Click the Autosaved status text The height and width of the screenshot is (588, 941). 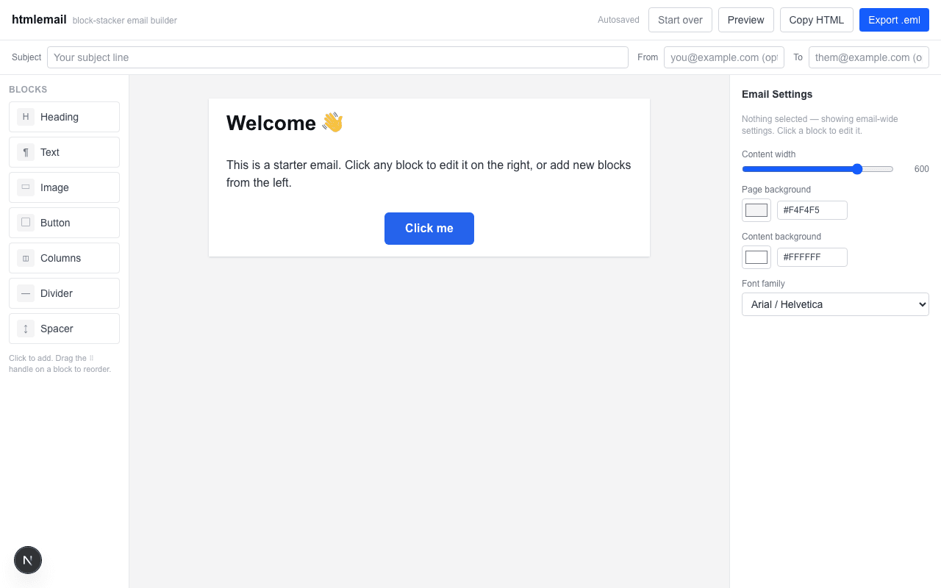[x=618, y=20]
